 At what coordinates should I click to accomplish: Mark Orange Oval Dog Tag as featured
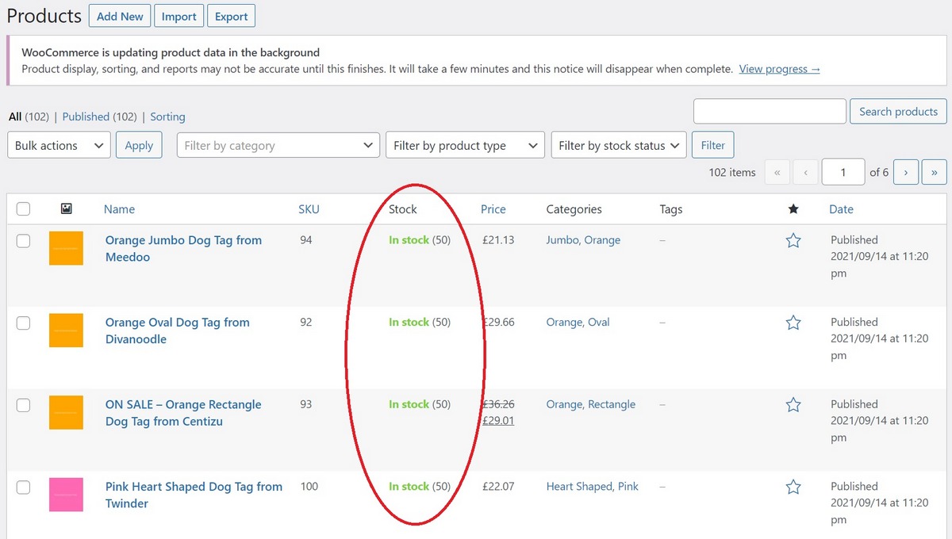click(x=793, y=323)
